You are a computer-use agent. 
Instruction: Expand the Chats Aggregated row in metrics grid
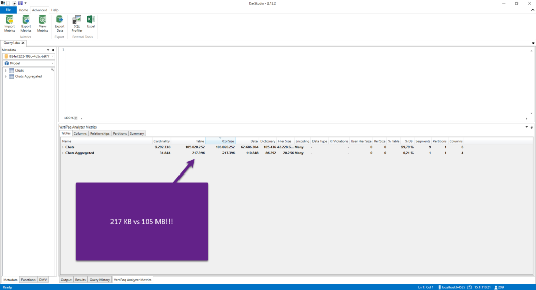point(63,153)
